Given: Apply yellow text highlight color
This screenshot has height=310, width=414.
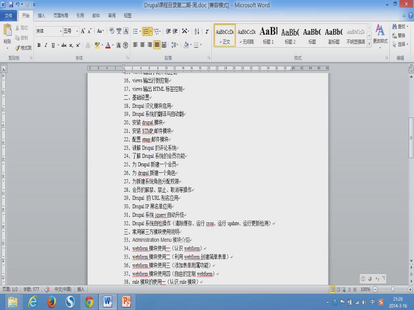Looking at the screenshot, I should (97, 45).
